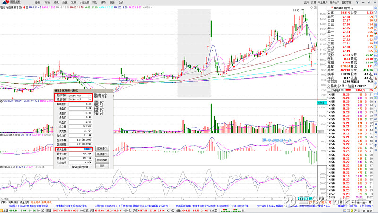Click the first icon in floating MACD toolbar
The image size is (378, 213).
(265, 140)
